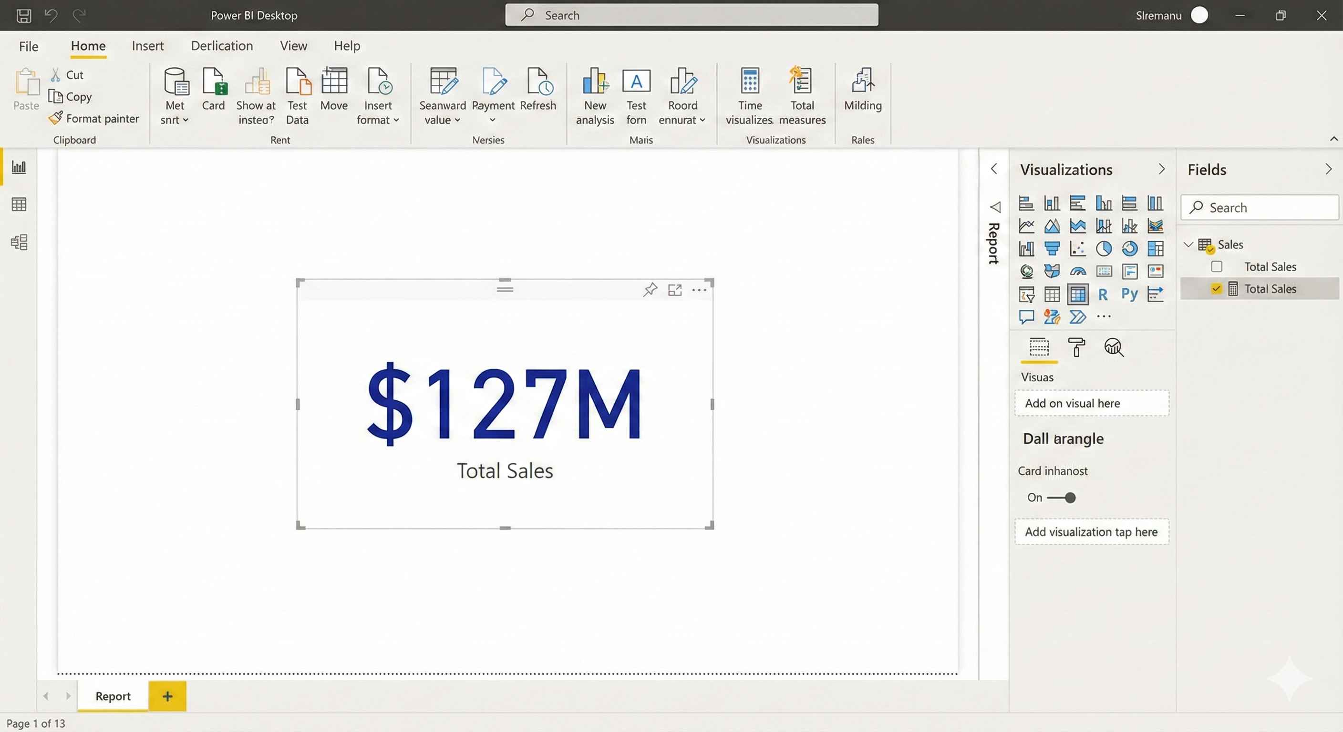Open the View ribbon tab

coord(293,46)
